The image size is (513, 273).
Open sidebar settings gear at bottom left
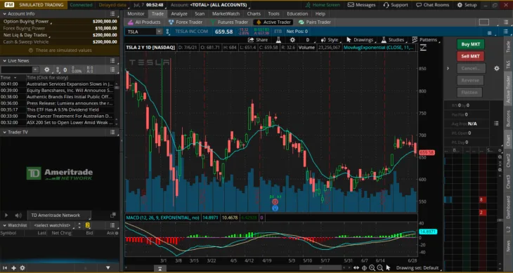tap(22, 268)
